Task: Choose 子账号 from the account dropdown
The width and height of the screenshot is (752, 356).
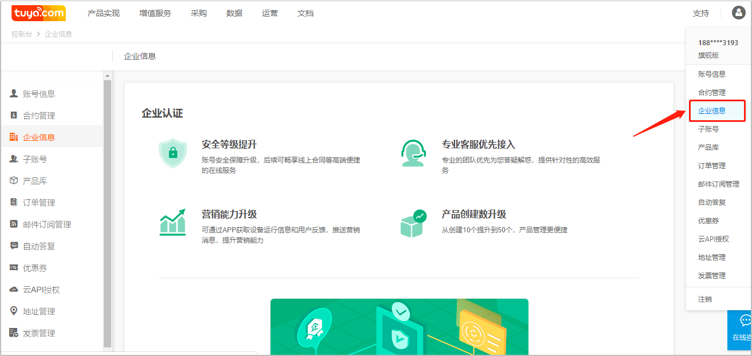Action: 708,129
